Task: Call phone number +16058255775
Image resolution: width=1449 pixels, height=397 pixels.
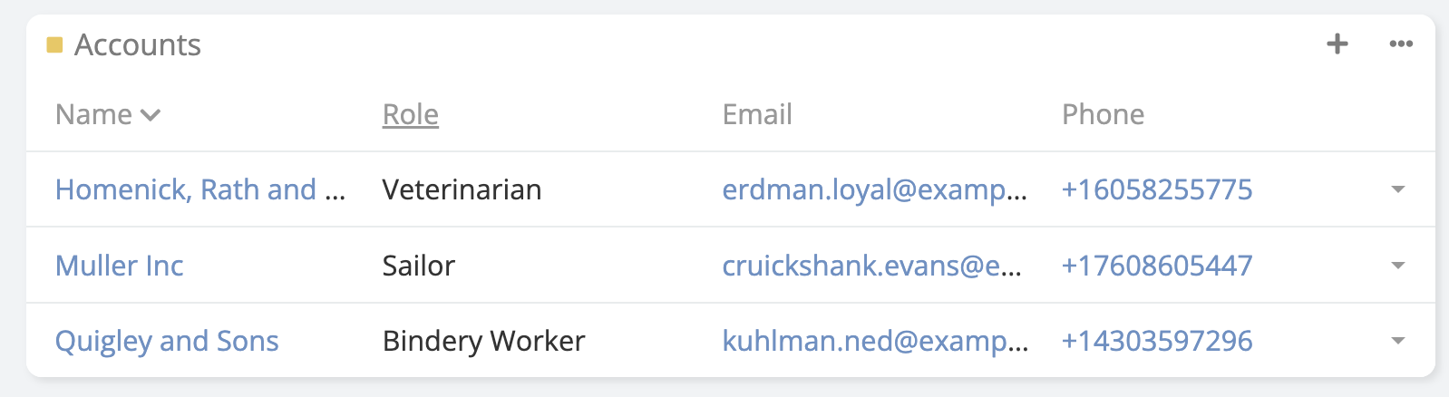Action: coord(1156,189)
